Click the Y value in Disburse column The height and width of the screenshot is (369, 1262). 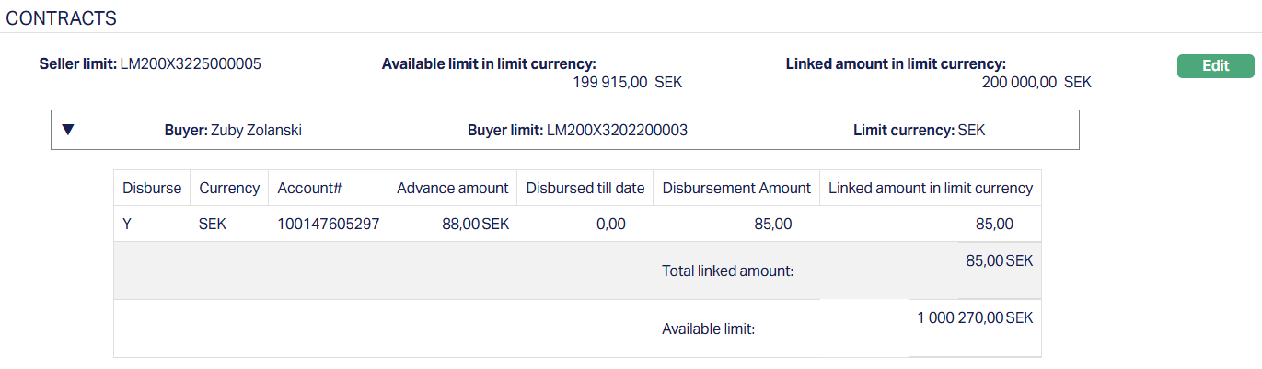pyautogui.click(x=128, y=224)
